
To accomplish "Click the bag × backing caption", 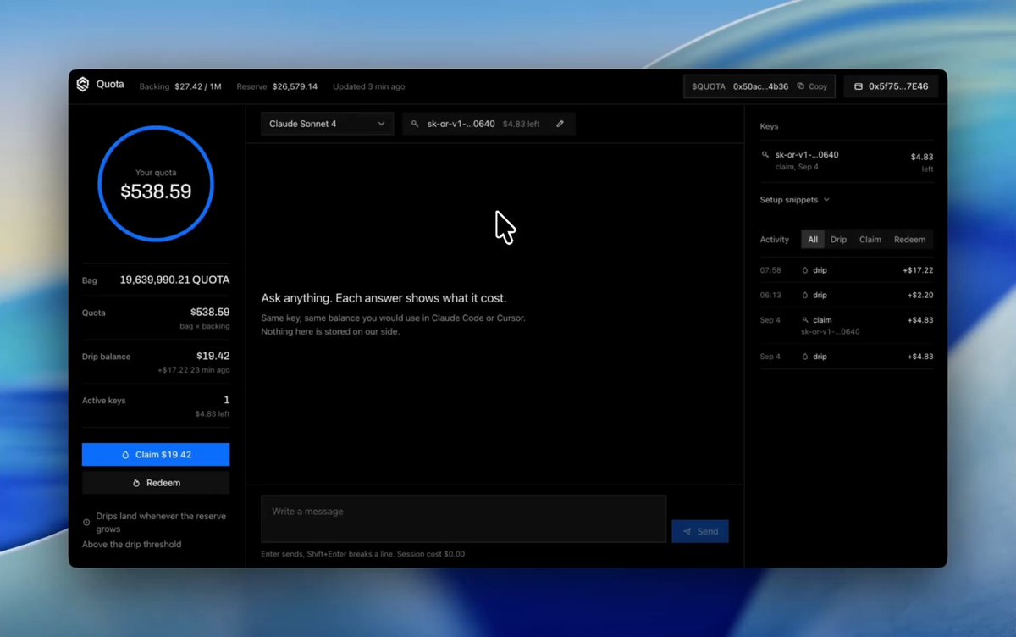I will pyautogui.click(x=204, y=326).
